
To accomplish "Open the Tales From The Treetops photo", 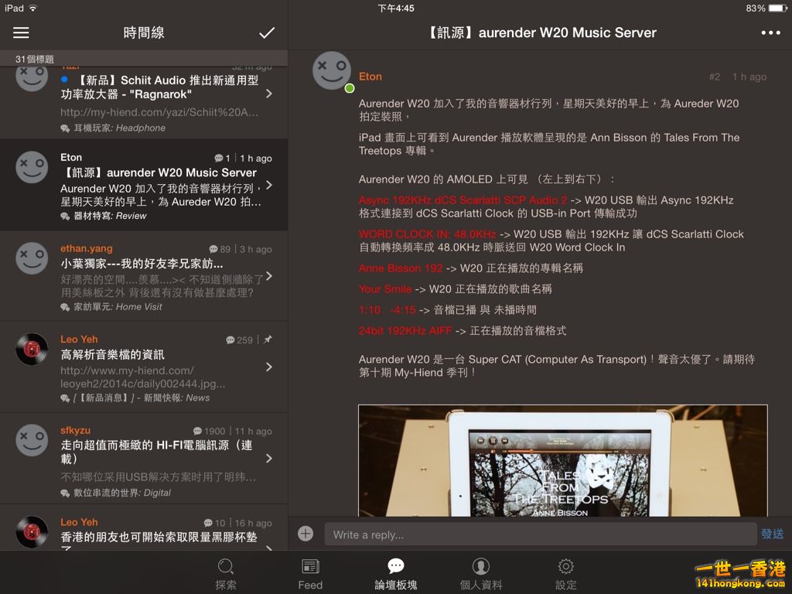I will coord(562,460).
